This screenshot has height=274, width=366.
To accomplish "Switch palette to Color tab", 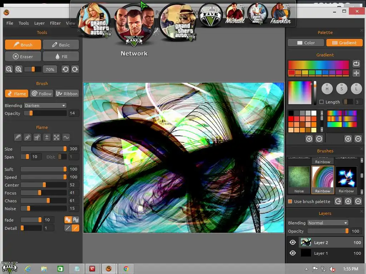I will click(x=306, y=43).
